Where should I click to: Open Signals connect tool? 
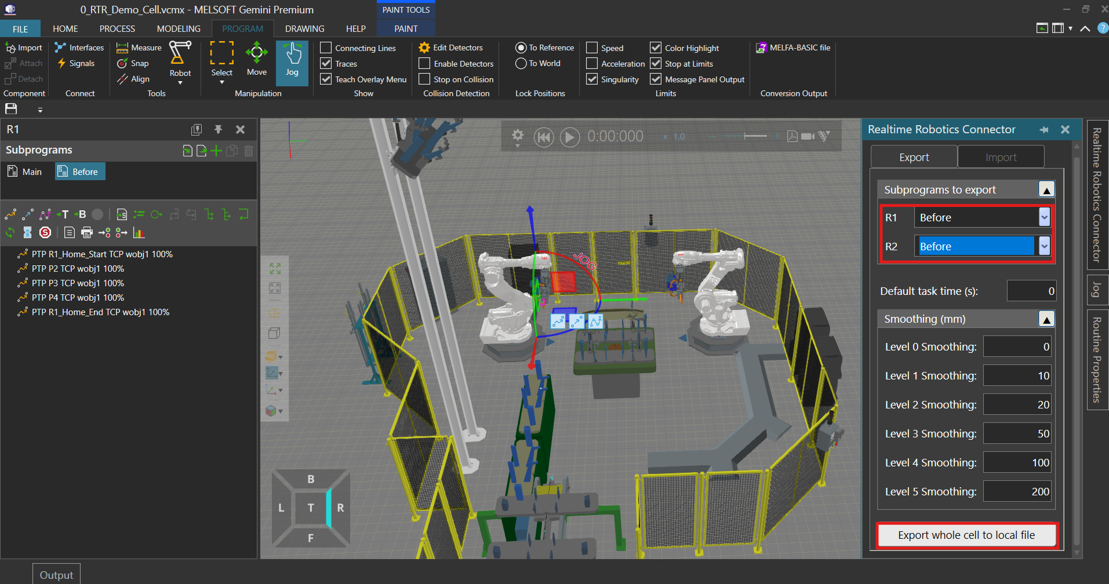click(76, 63)
